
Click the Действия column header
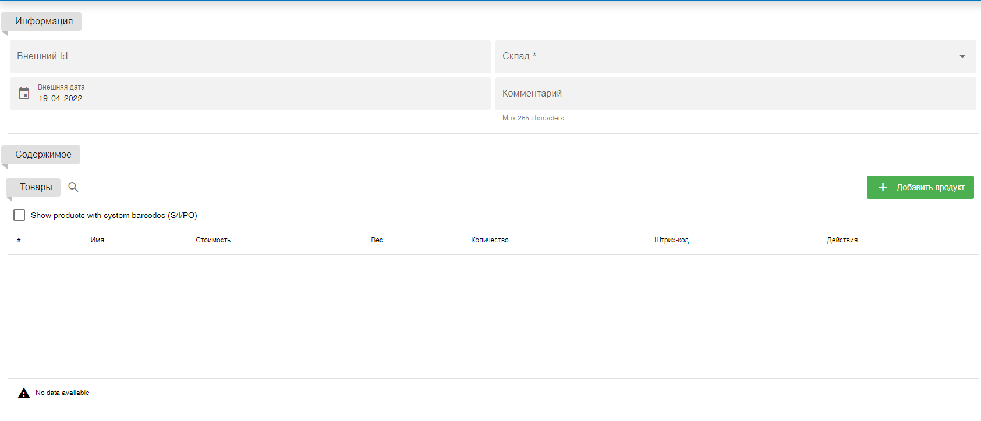[x=842, y=240]
